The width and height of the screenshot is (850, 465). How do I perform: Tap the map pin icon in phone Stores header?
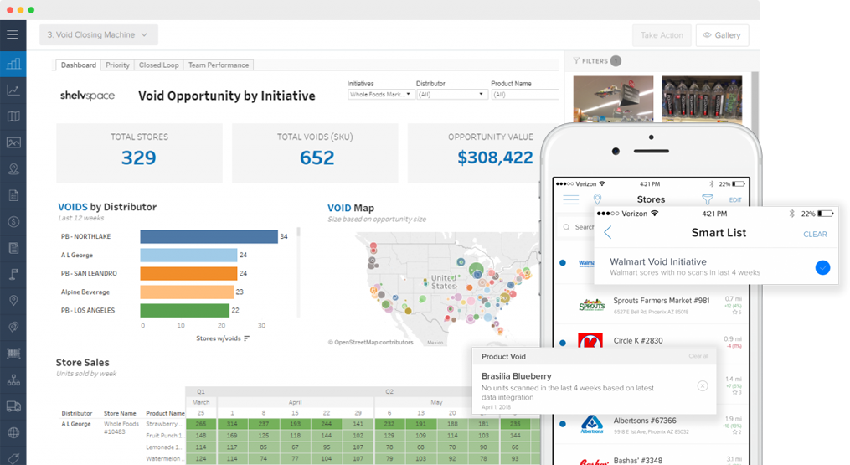[x=597, y=199]
